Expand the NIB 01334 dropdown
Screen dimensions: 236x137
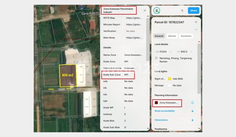pyautogui.click(x=170, y=52)
